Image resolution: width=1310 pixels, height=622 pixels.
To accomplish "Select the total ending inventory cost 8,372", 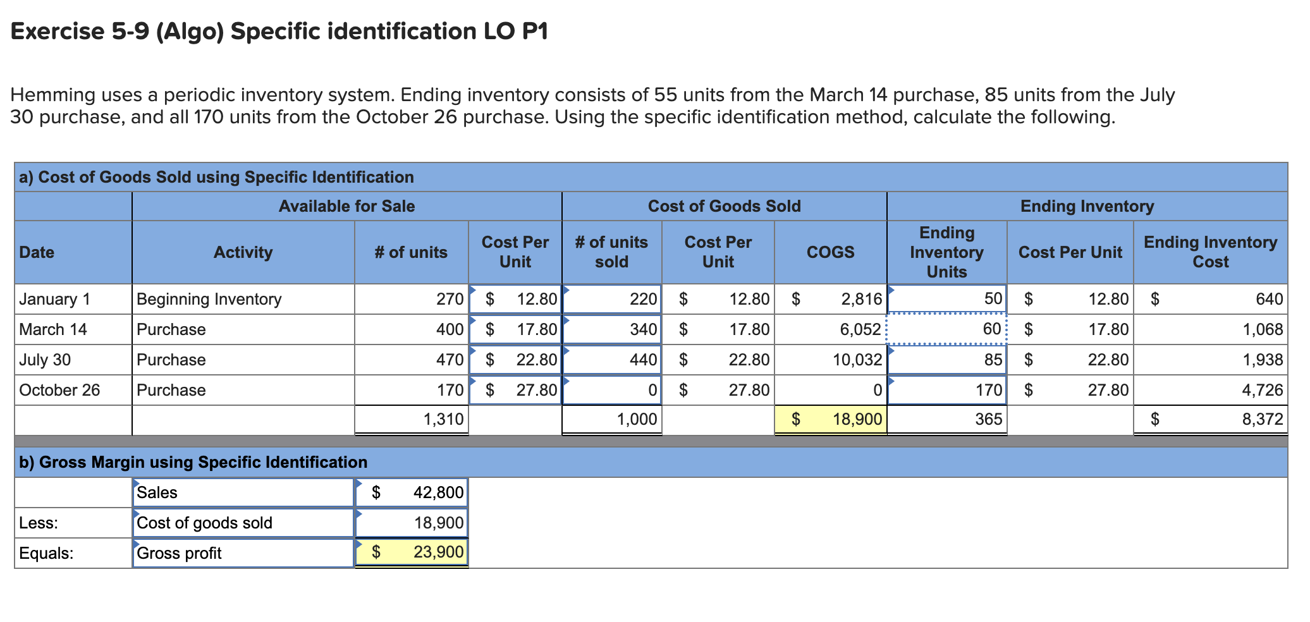I will click(x=1211, y=419).
